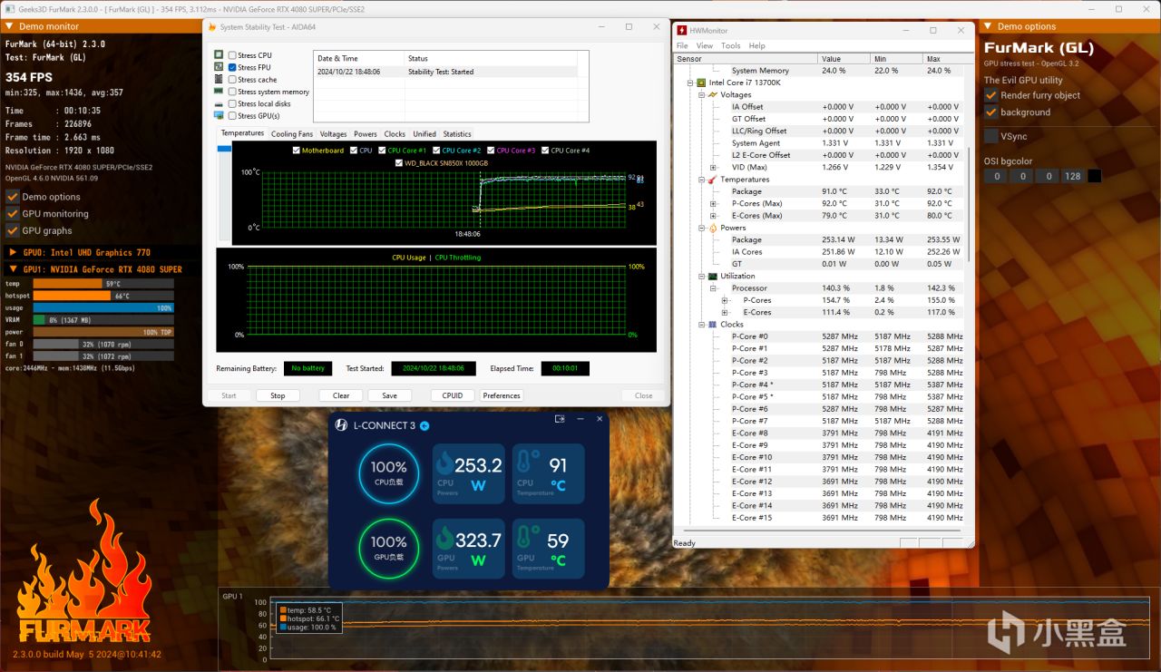Click the 128 alpha field of OSI bgcolor
The width and height of the screenshot is (1161, 672).
pyautogui.click(x=1072, y=176)
